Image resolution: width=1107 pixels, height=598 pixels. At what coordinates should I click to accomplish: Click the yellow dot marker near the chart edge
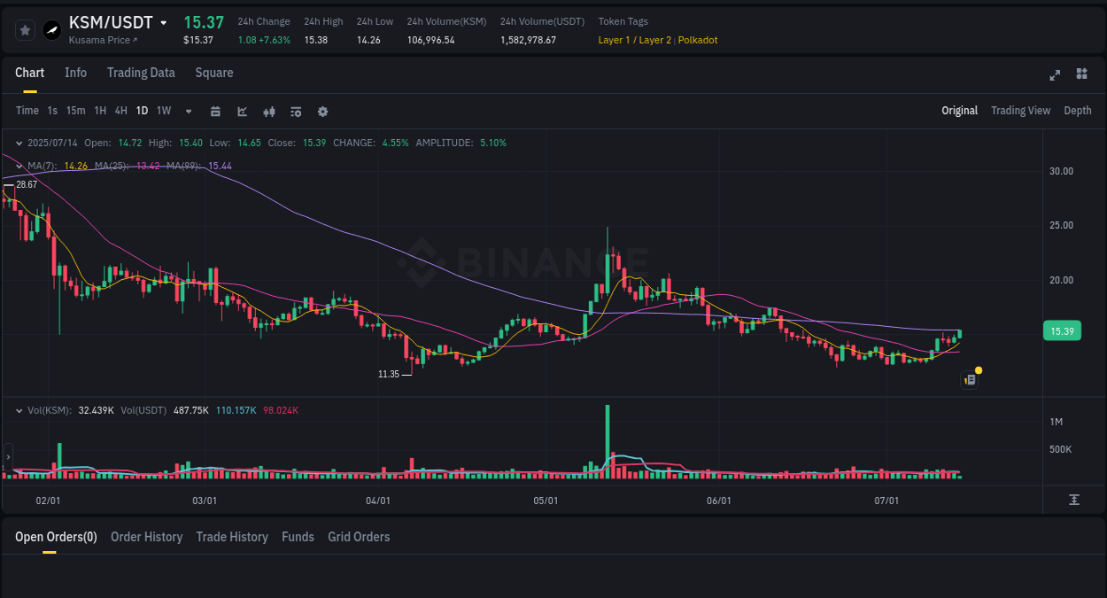978,369
